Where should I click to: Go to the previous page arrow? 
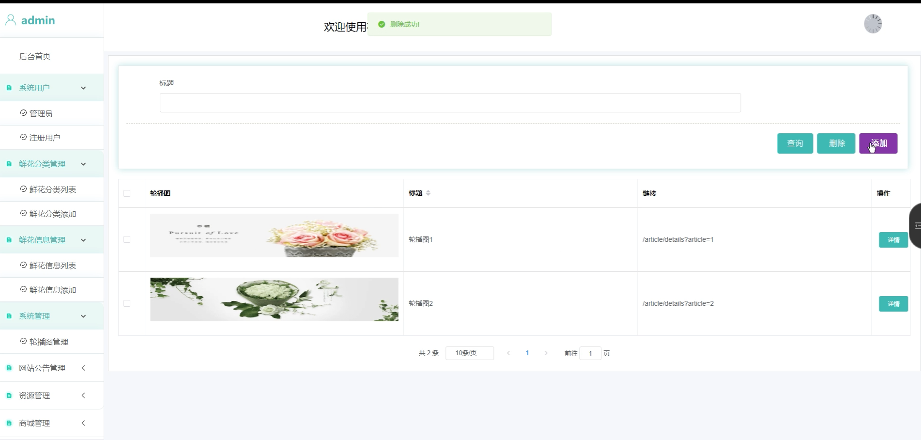pos(508,353)
